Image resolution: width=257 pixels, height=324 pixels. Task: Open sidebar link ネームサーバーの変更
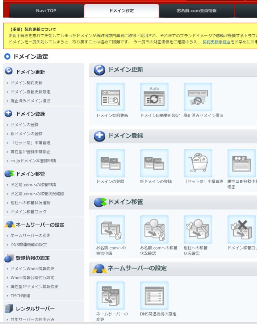[31, 236]
